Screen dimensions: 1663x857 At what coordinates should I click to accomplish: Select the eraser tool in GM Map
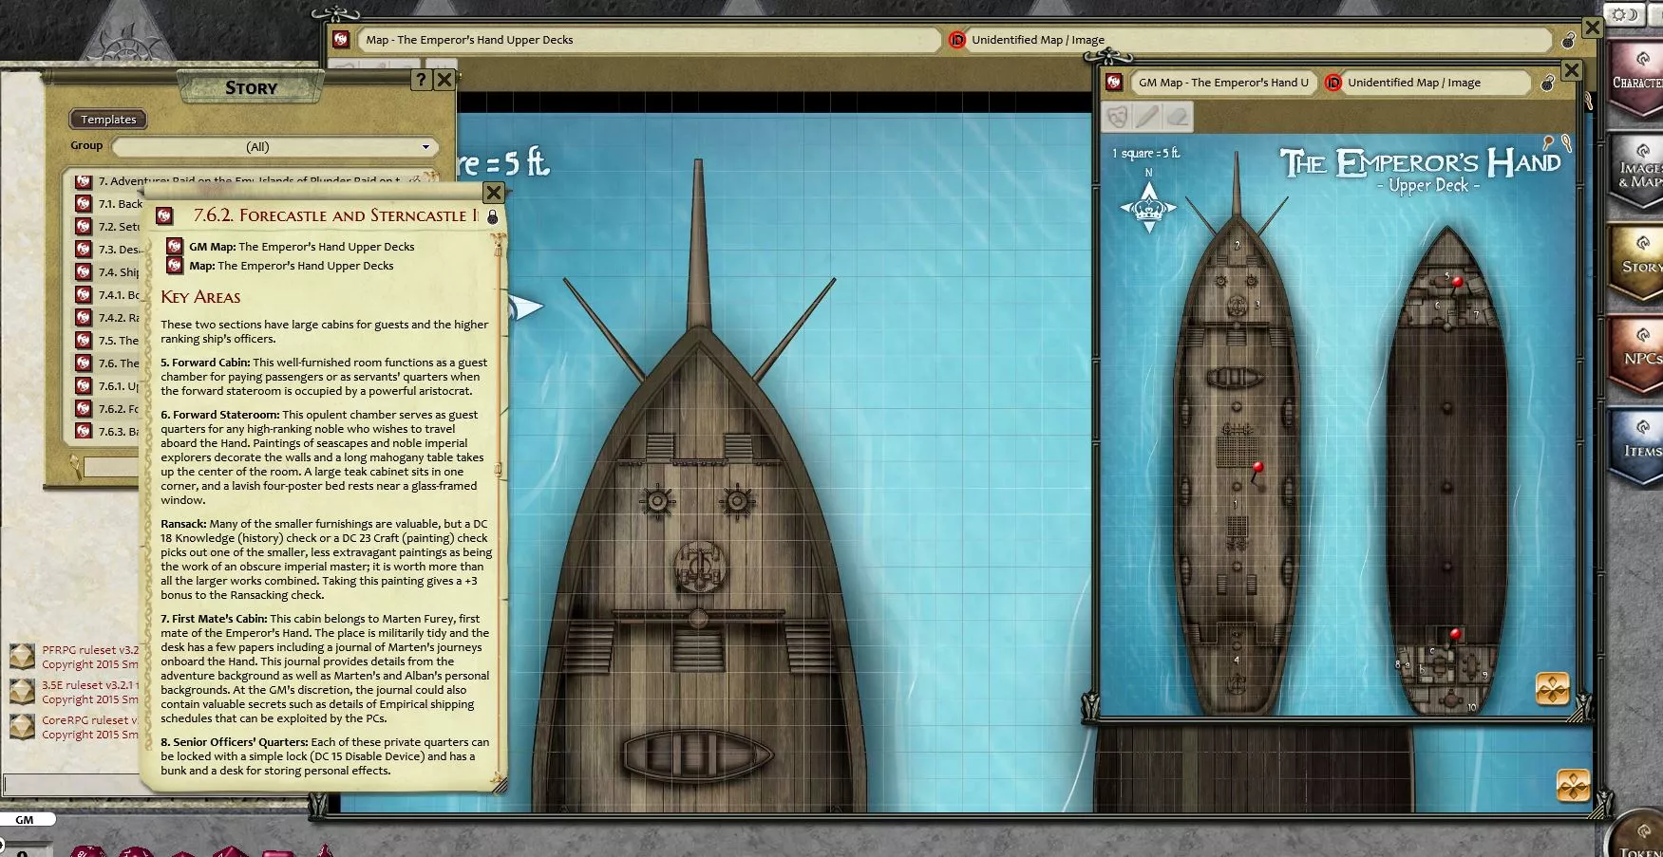1177,117
